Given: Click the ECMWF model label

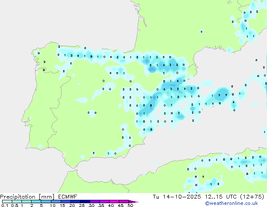Looking at the screenshot, I should 68,197.
